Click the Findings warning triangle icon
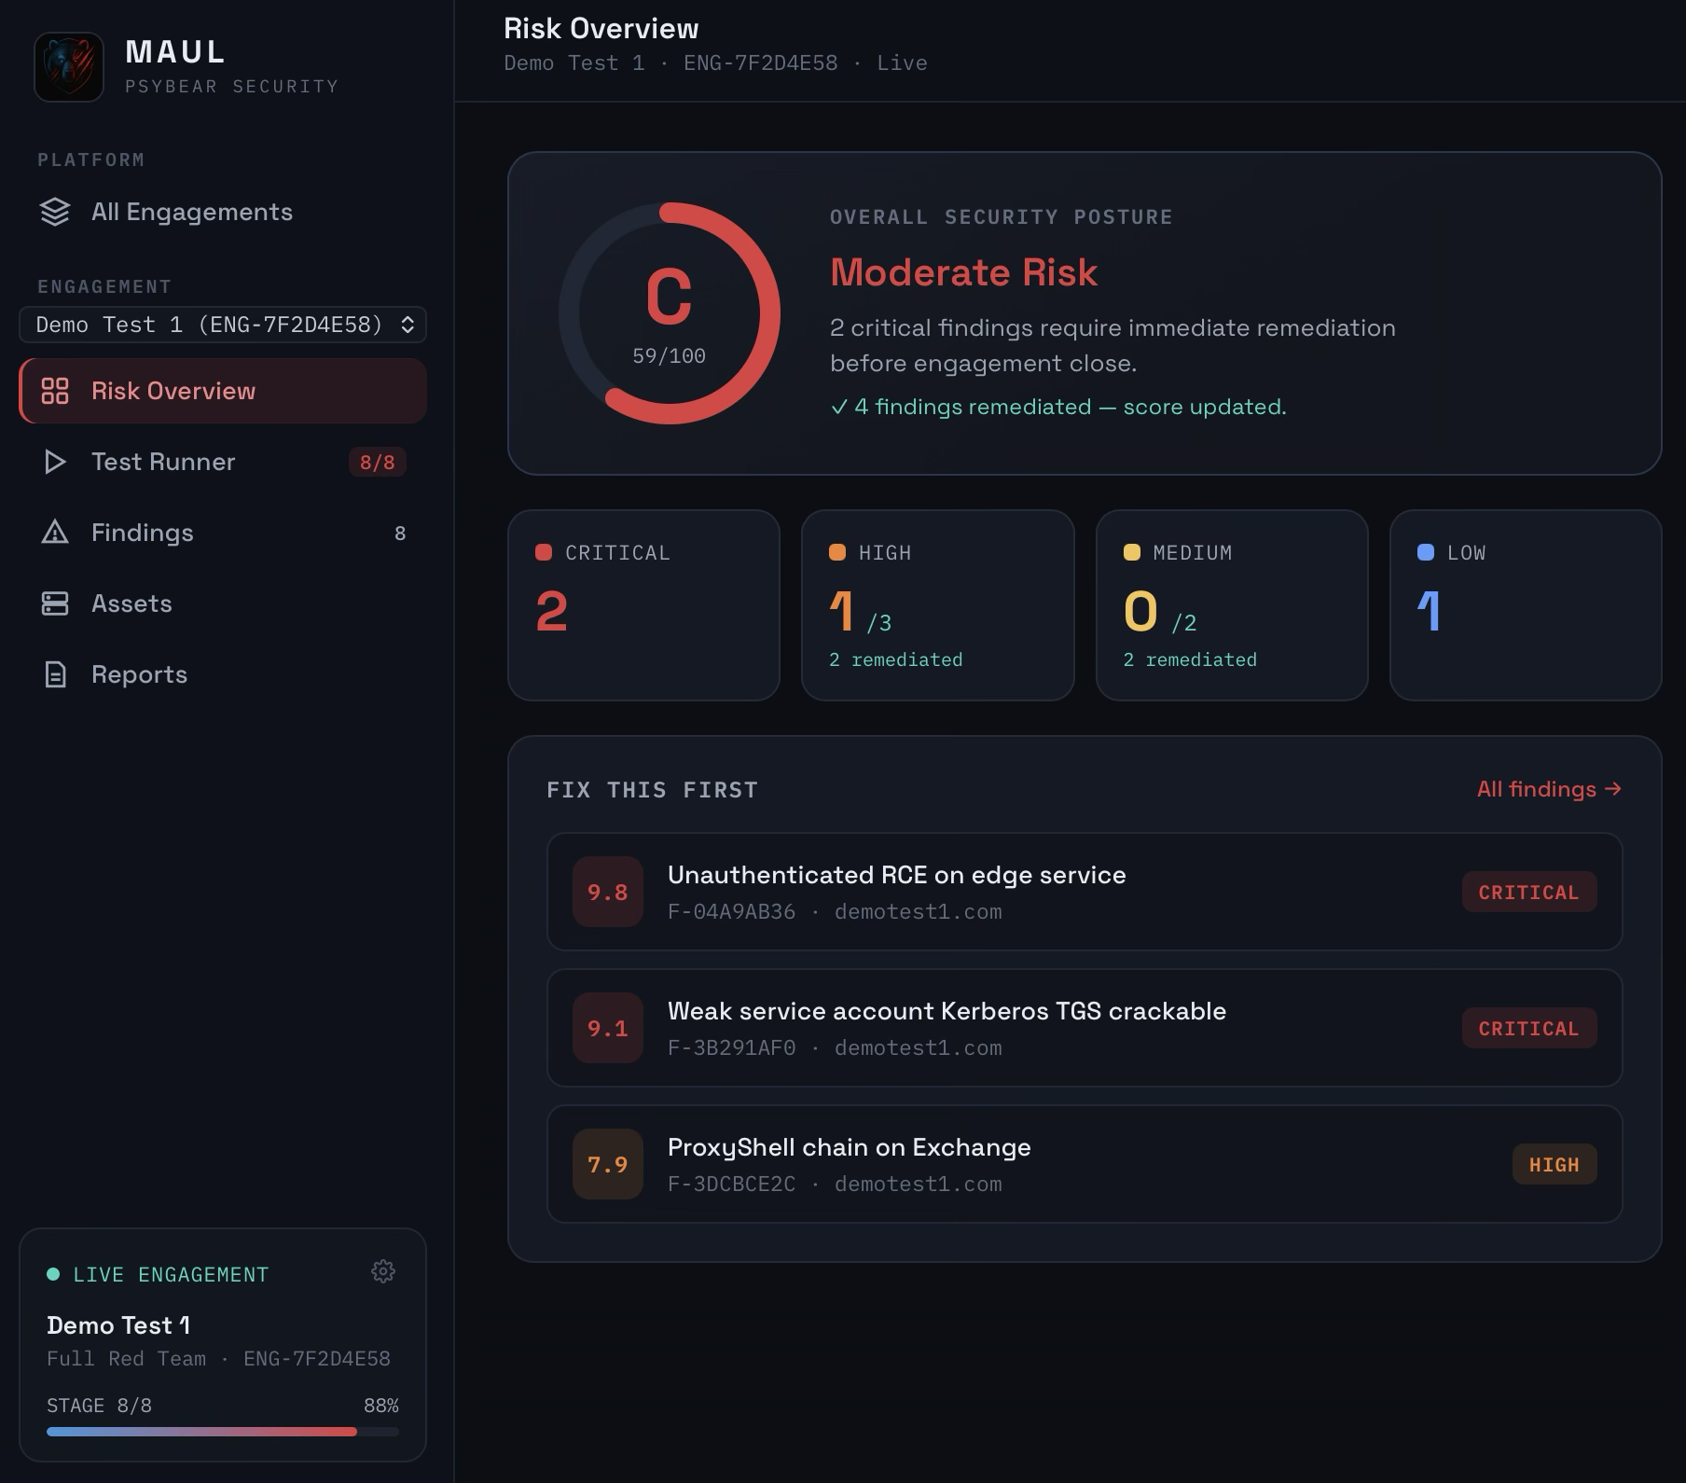 [x=55, y=533]
